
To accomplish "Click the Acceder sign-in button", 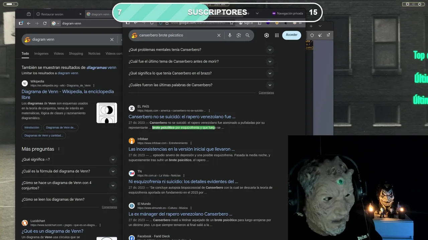I will click(292, 35).
